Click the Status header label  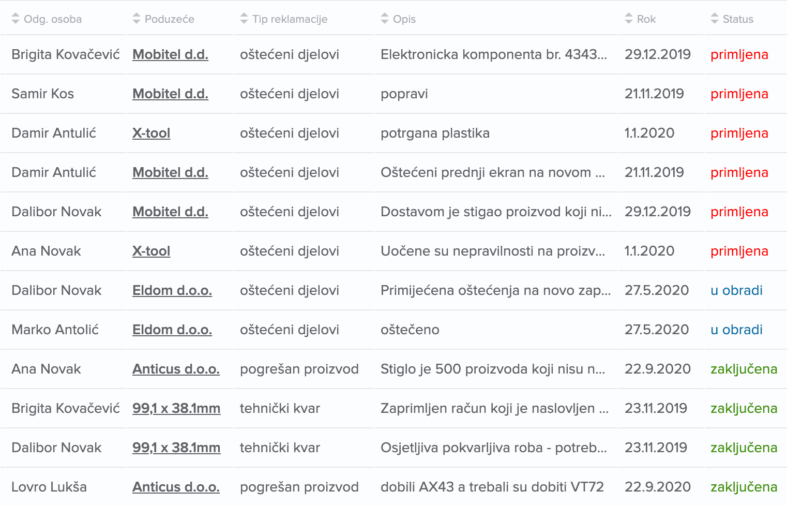coord(738,19)
